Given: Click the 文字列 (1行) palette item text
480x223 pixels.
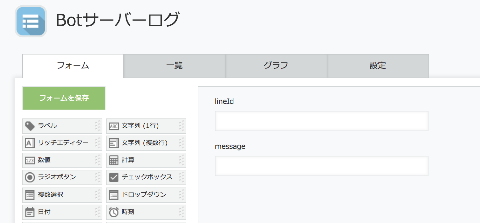Looking at the screenshot, I should [140, 126].
